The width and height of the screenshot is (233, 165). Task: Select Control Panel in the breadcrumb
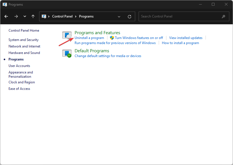pos(62,16)
